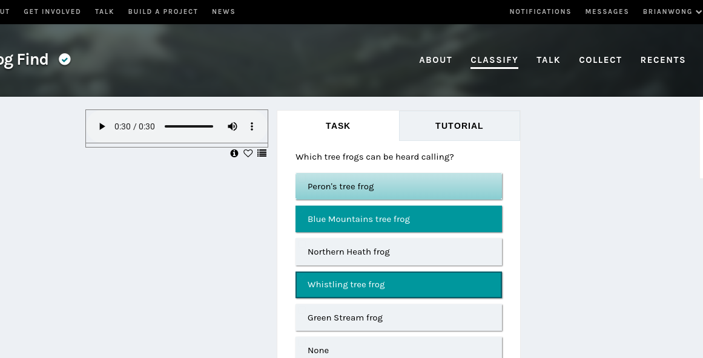Deselect Blue Mountains tree frog answer
The height and width of the screenshot is (358, 703).
click(398, 219)
